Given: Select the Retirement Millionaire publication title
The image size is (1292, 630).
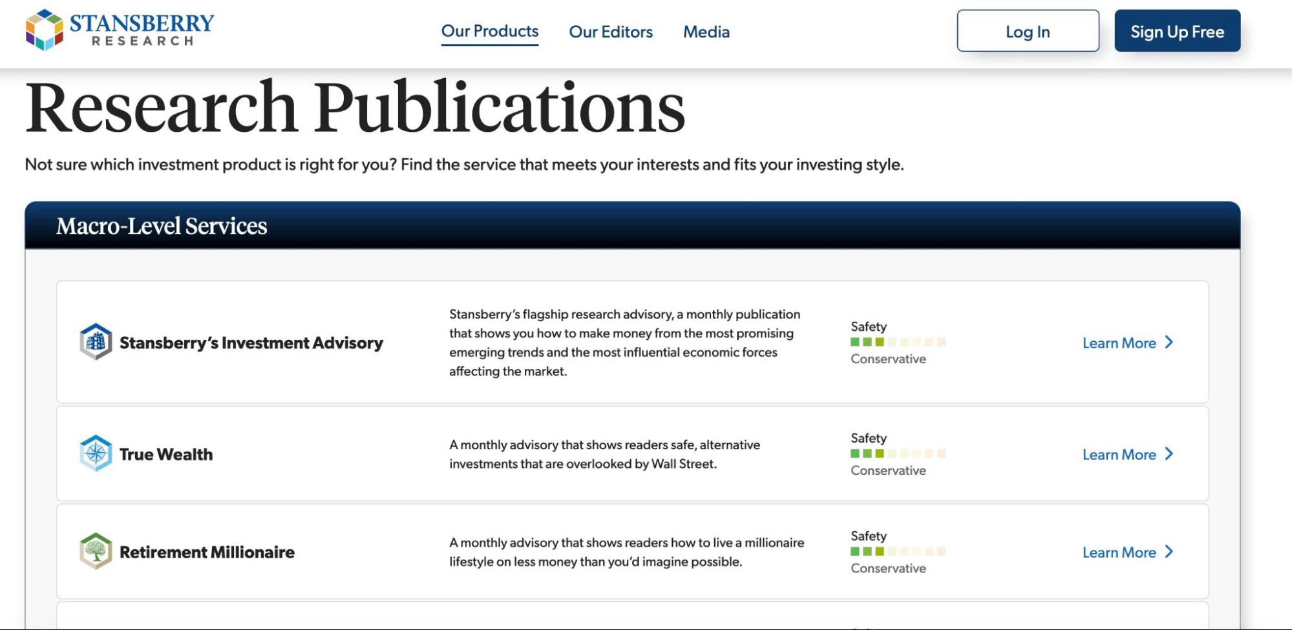Looking at the screenshot, I should pyautogui.click(x=207, y=552).
